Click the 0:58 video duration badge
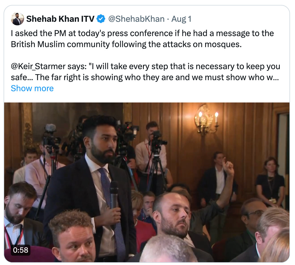Image resolution: width=295 pixels, height=265 pixels. pyautogui.click(x=20, y=250)
